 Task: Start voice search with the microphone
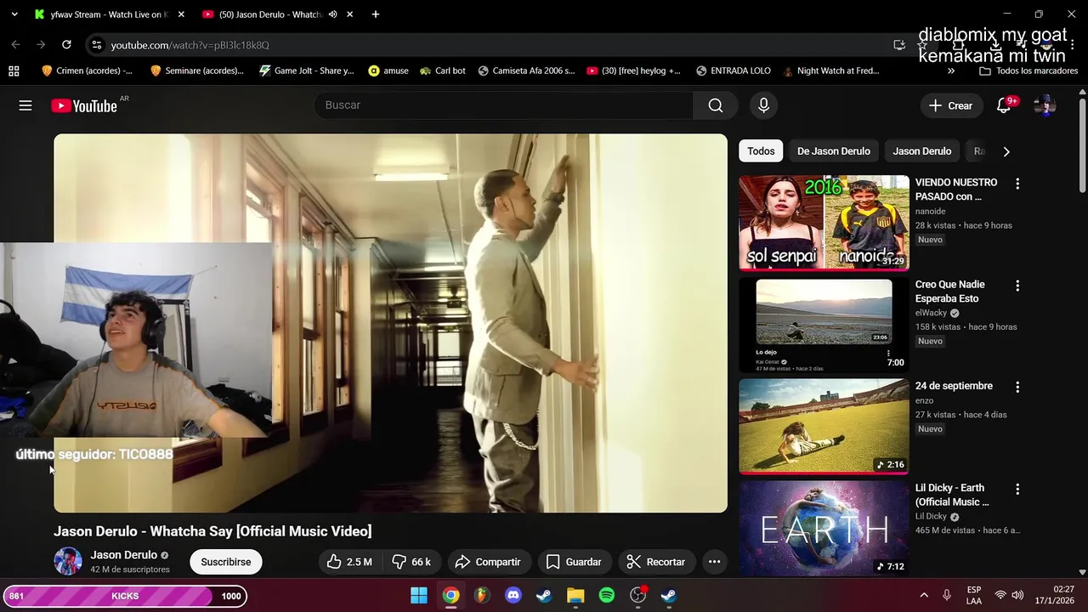[763, 105]
